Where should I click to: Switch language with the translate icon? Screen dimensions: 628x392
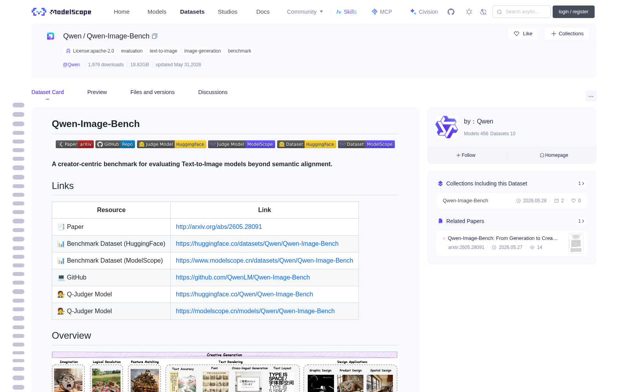tap(483, 12)
